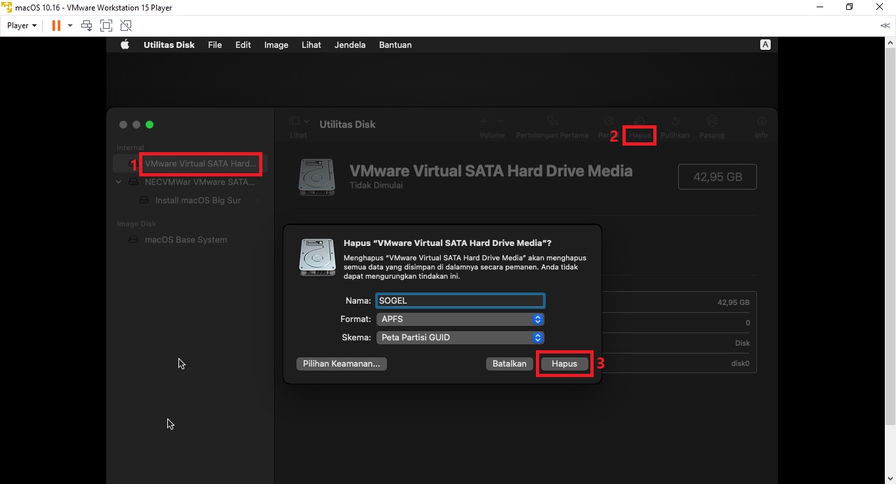This screenshot has width=896, height=484.
Task: Select NECVMWar VMware SATA disk in sidebar
Action: tap(190, 182)
